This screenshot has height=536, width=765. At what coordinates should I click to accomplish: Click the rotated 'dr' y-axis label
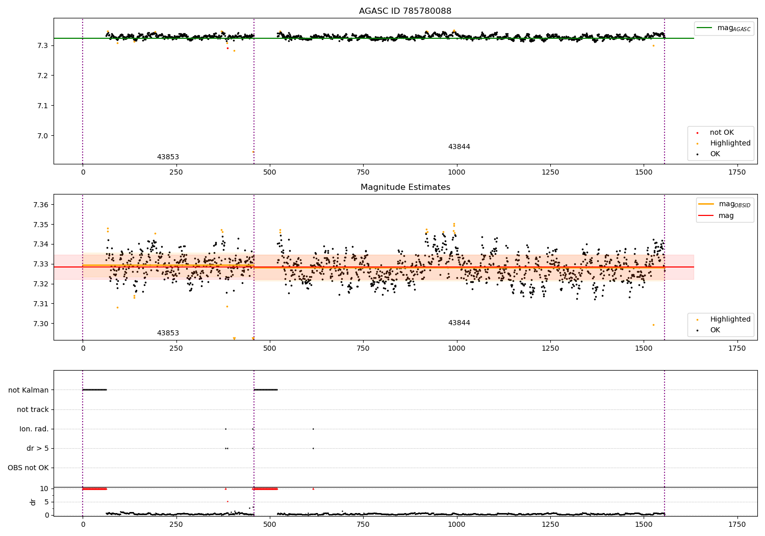[33, 502]
